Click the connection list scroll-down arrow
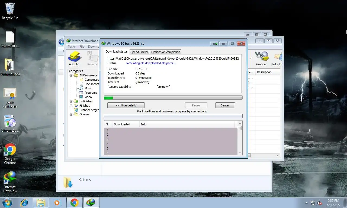 (240, 152)
